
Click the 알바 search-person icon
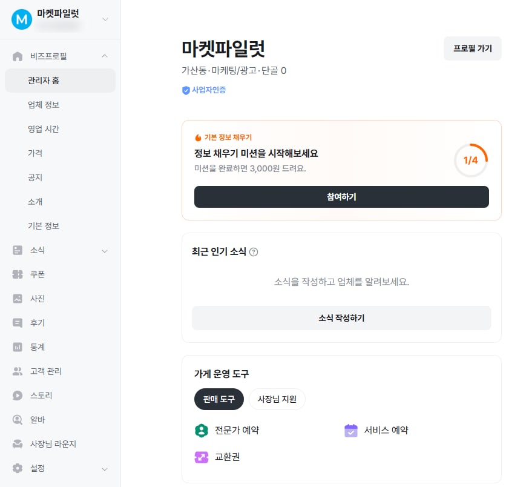pos(18,420)
